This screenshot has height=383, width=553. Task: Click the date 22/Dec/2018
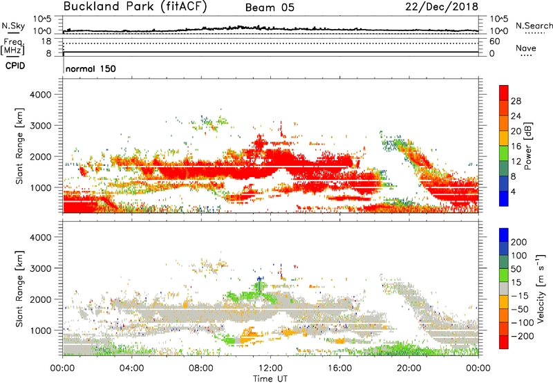click(442, 7)
